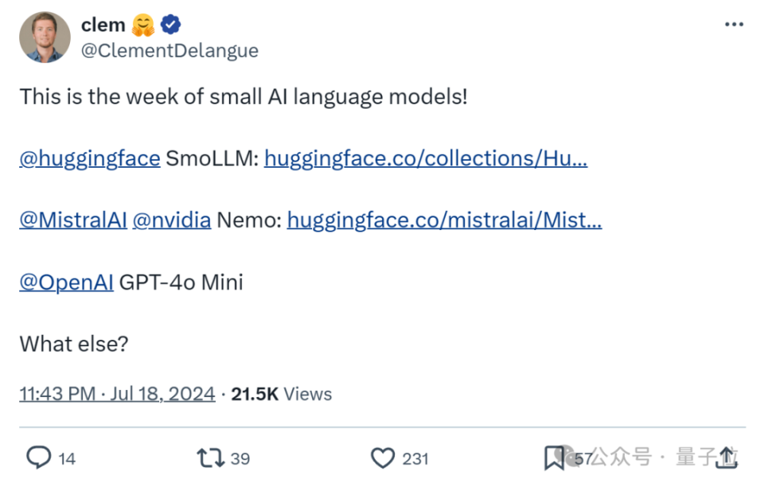Screen dimensions: 764x487
Task: Visit the @MistralAI mention
Action: 73,220
